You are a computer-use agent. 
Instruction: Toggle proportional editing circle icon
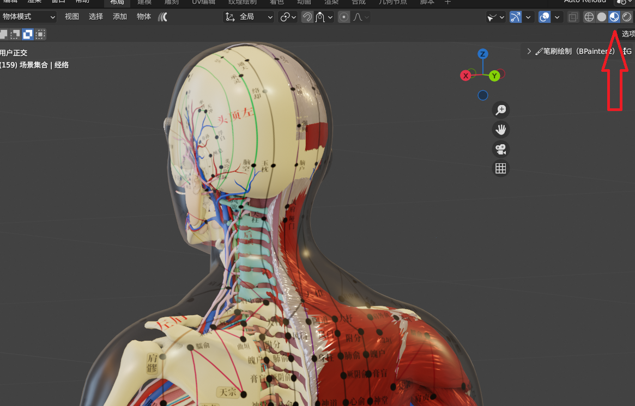pyautogui.click(x=344, y=17)
